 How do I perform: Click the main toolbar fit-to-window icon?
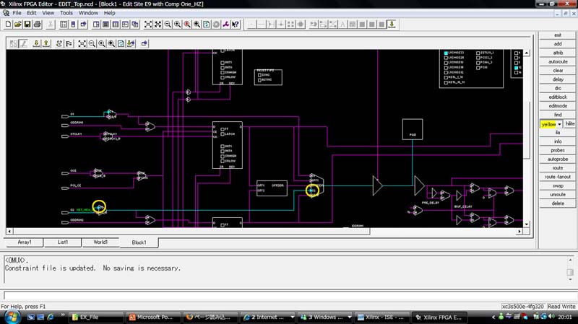point(148,25)
